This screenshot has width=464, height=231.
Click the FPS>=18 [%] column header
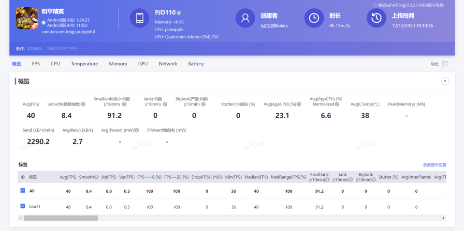pyautogui.click(x=149, y=177)
